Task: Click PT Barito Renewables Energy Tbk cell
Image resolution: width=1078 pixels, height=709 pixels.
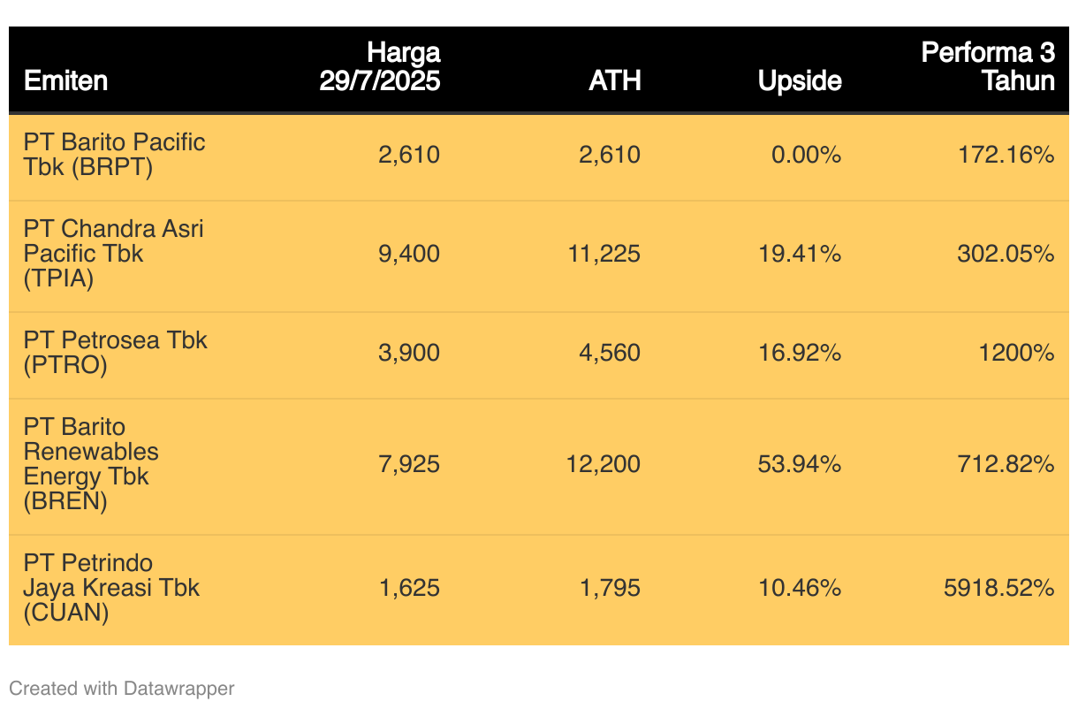Action: pos(92,464)
